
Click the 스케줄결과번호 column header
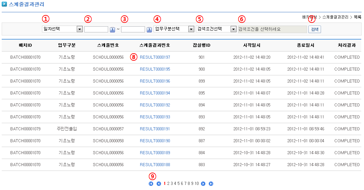(155, 45)
